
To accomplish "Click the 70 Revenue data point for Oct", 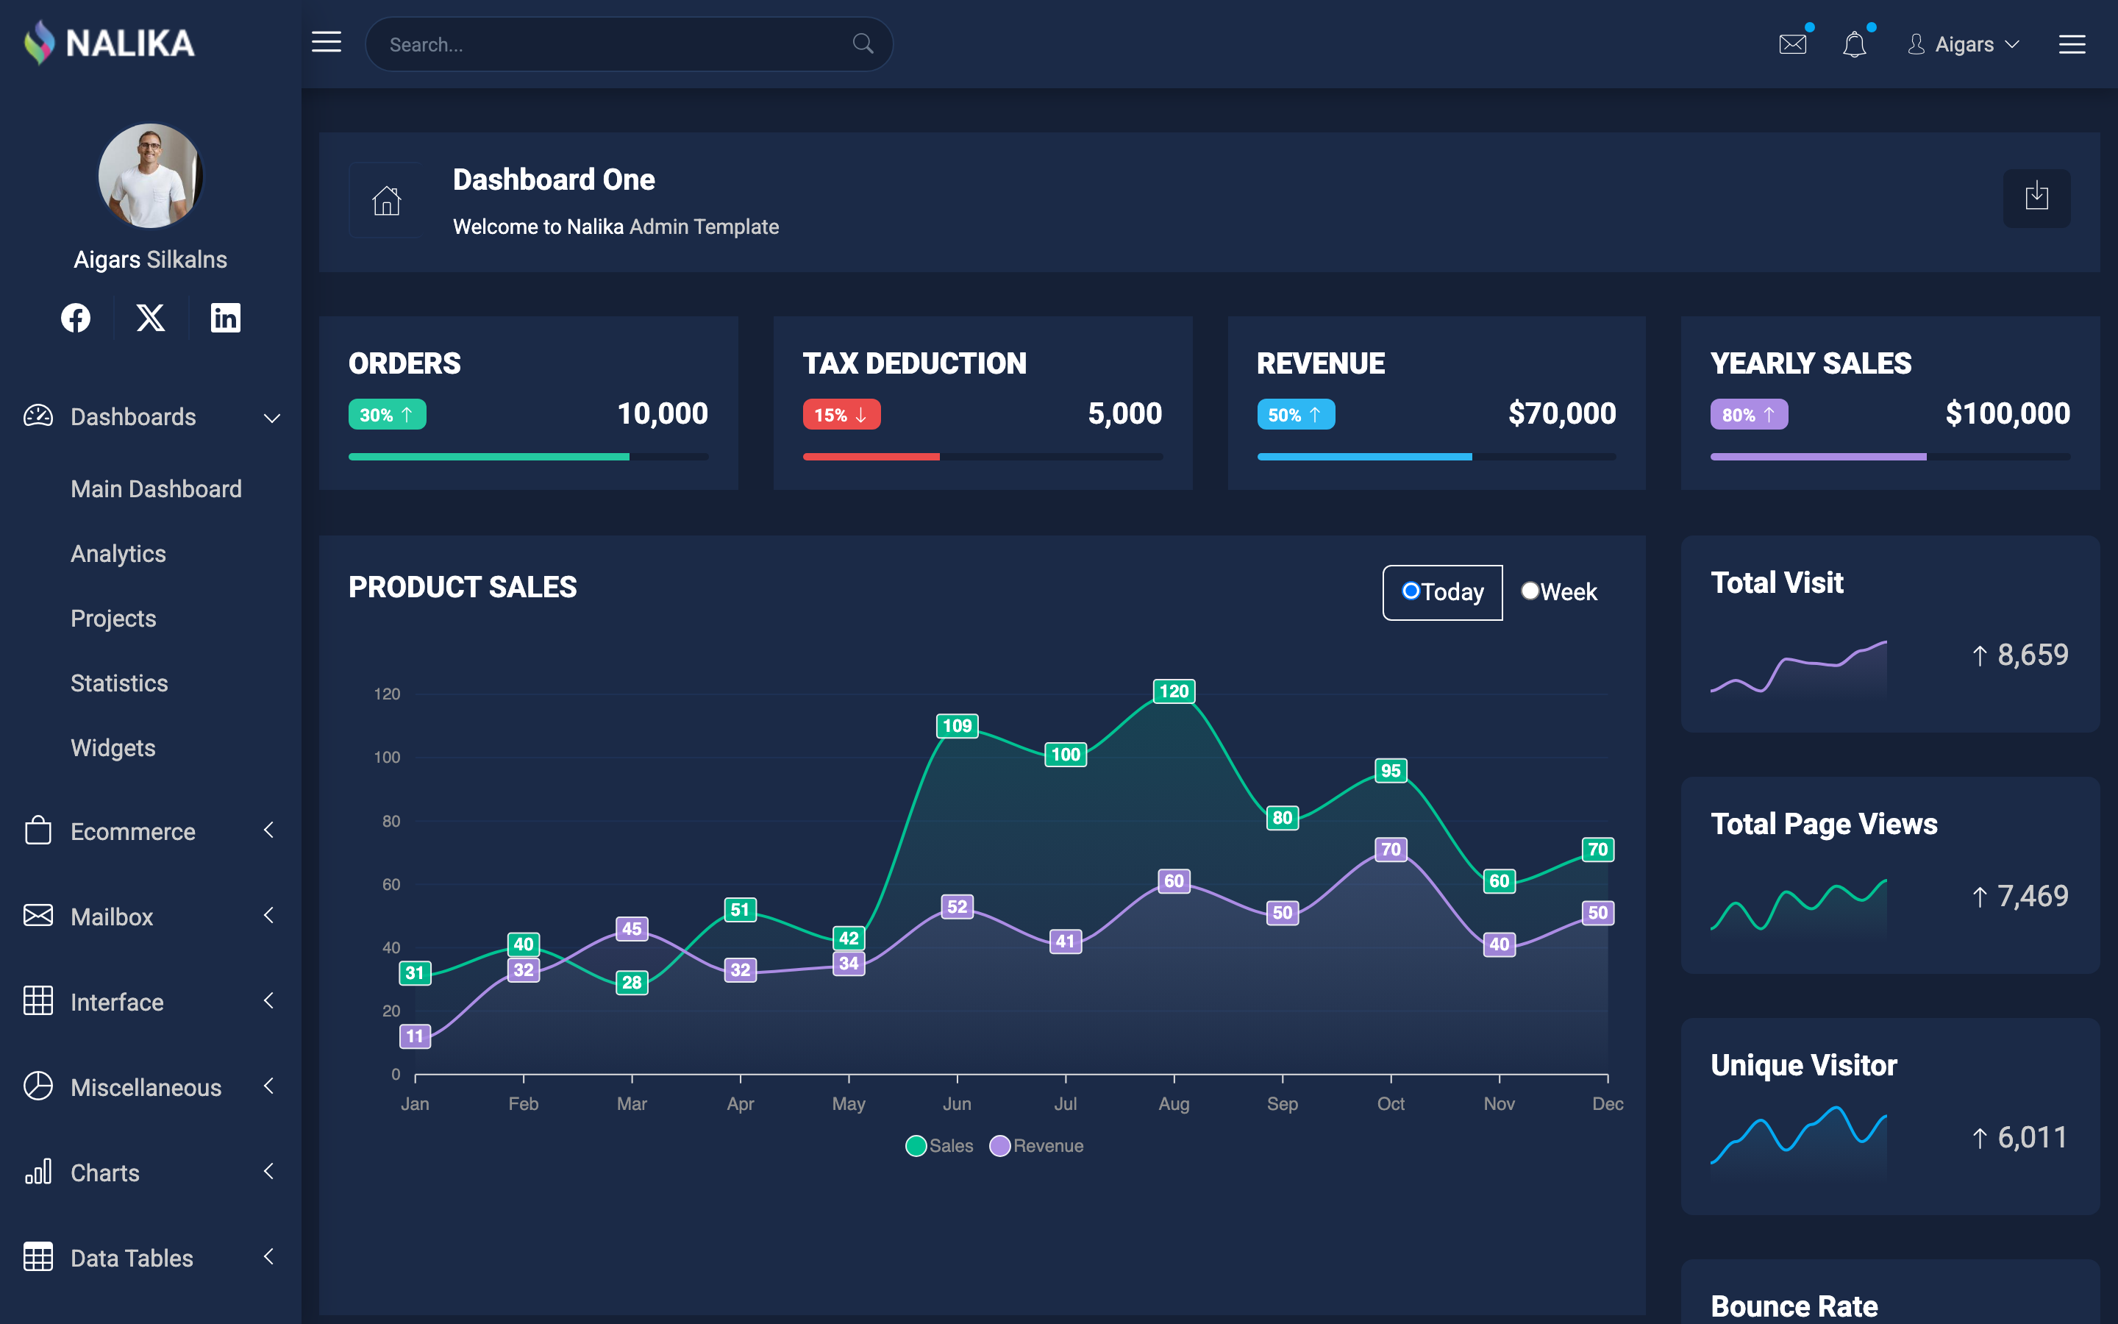I will (x=1391, y=849).
